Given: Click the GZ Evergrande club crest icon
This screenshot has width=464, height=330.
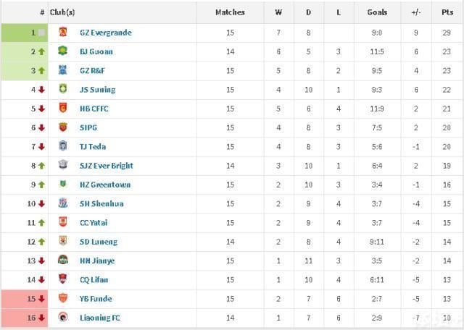Looking at the screenshot, I should 62,33.
